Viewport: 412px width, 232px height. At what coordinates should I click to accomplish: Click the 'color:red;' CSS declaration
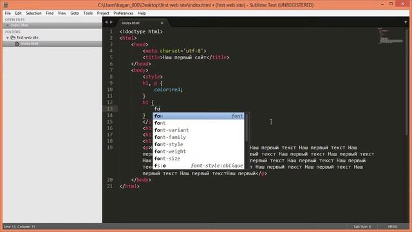pos(169,90)
